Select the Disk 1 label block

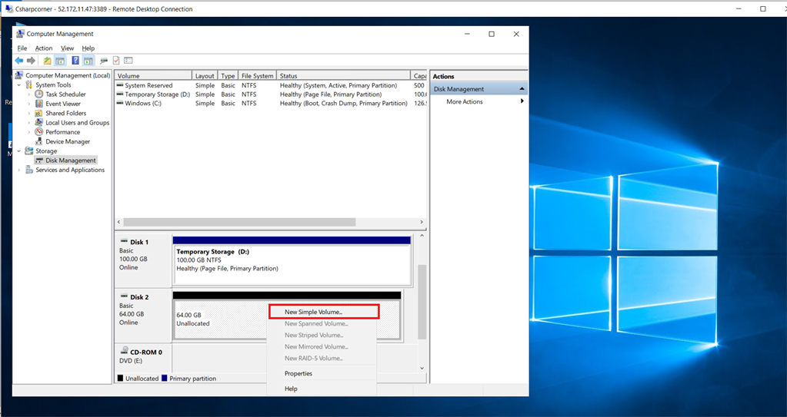click(143, 259)
